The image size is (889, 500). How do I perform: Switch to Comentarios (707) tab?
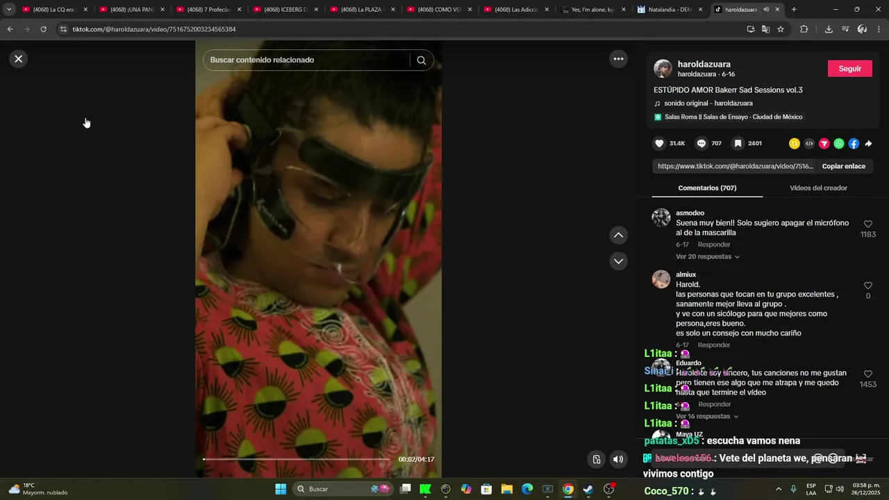pyautogui.click(x=707, y=188)
